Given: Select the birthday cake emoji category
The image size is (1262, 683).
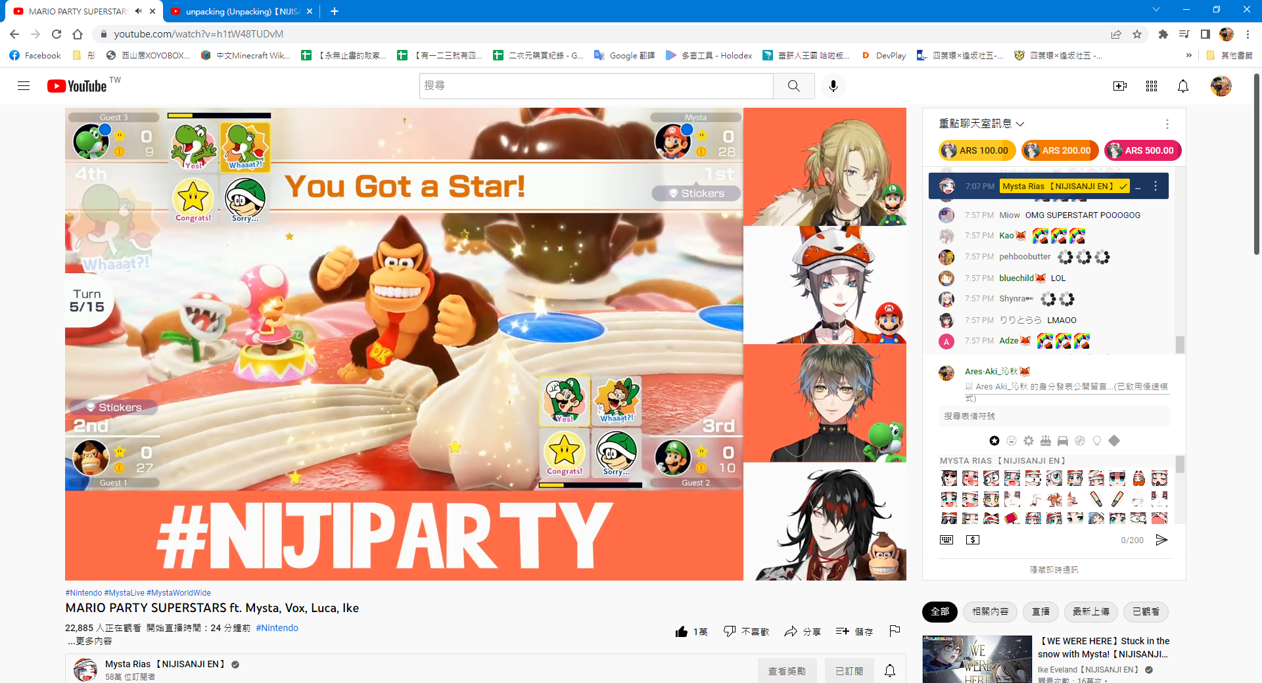Looking at the screenshot, I should tap(1046, 441).
